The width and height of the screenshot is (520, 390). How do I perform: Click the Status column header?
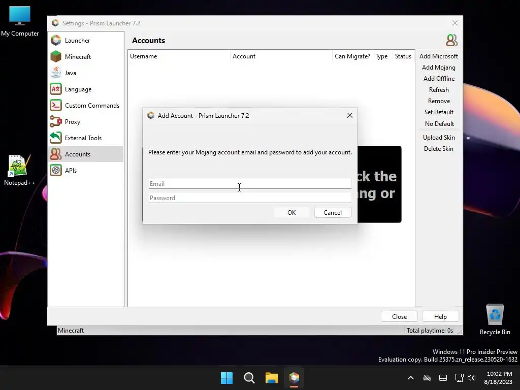(x=403, y=56)
